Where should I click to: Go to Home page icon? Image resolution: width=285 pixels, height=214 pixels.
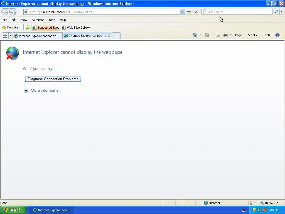pyautogui.click(x=195, y=35)
